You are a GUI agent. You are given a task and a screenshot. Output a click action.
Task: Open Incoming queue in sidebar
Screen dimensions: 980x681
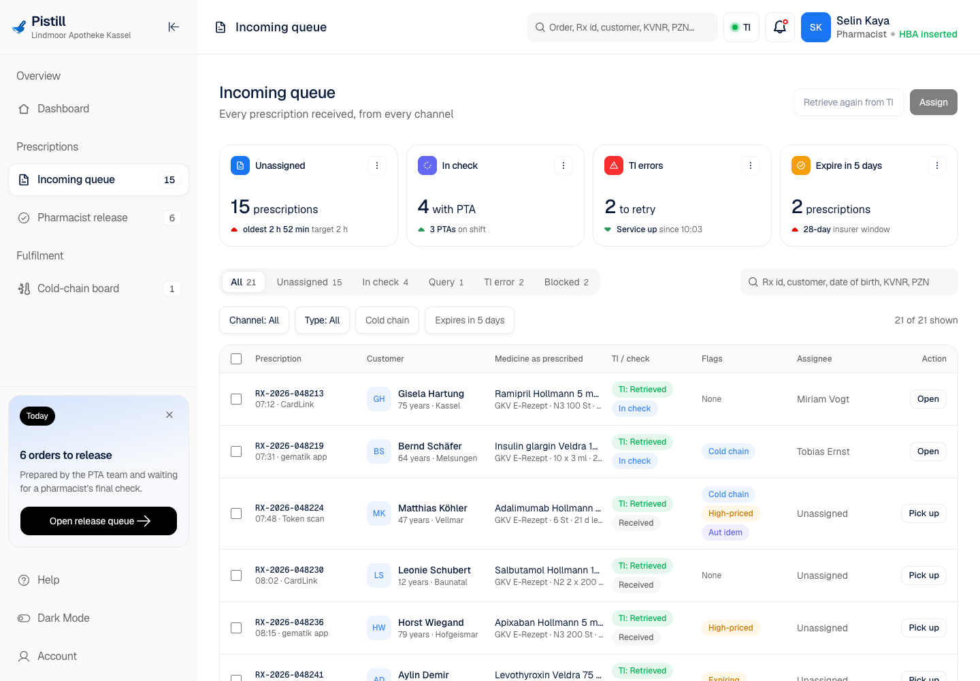point(99,180)
